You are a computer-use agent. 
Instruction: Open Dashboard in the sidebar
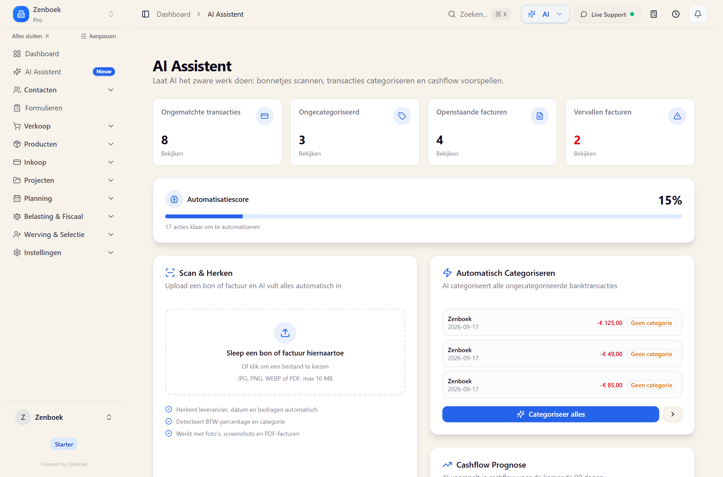click(x=64, y=54)
